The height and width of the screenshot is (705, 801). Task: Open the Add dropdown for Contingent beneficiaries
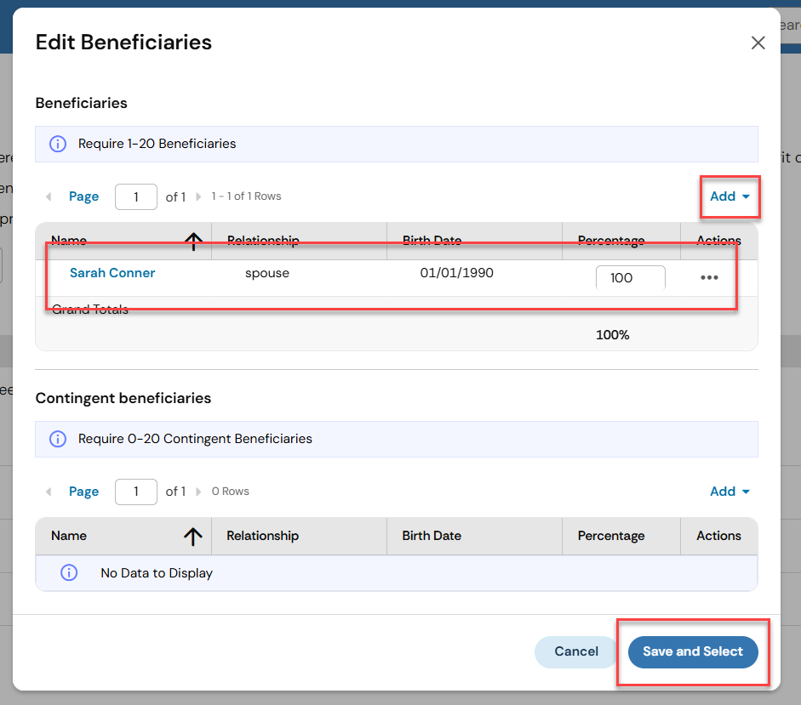tap(729, 492)
